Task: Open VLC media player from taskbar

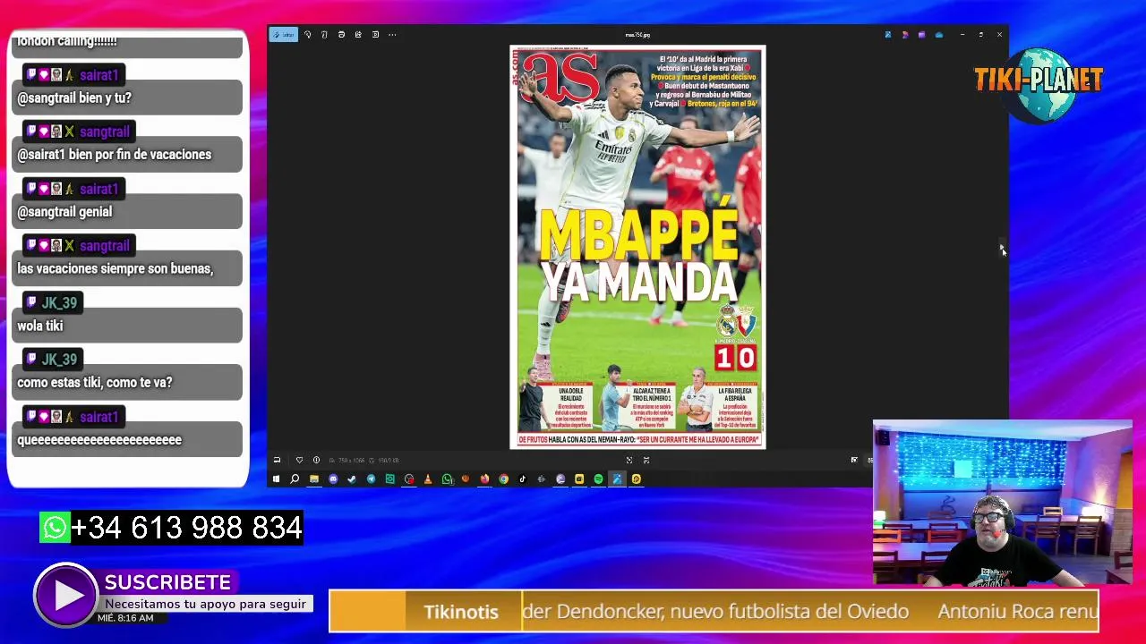Action: [x=428, y=479]
